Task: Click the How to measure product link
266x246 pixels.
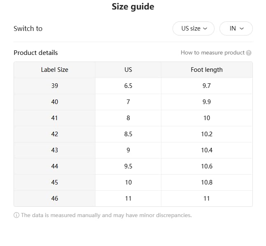Action: coord(212,53)
